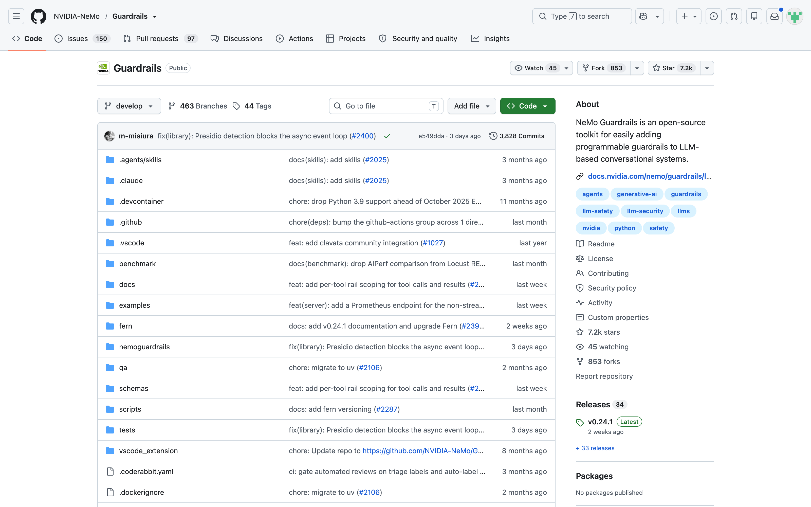The width and height of the screenshot is (811, 507).
Task: Open the Actions tab
Action: click(x=294, y=39)
